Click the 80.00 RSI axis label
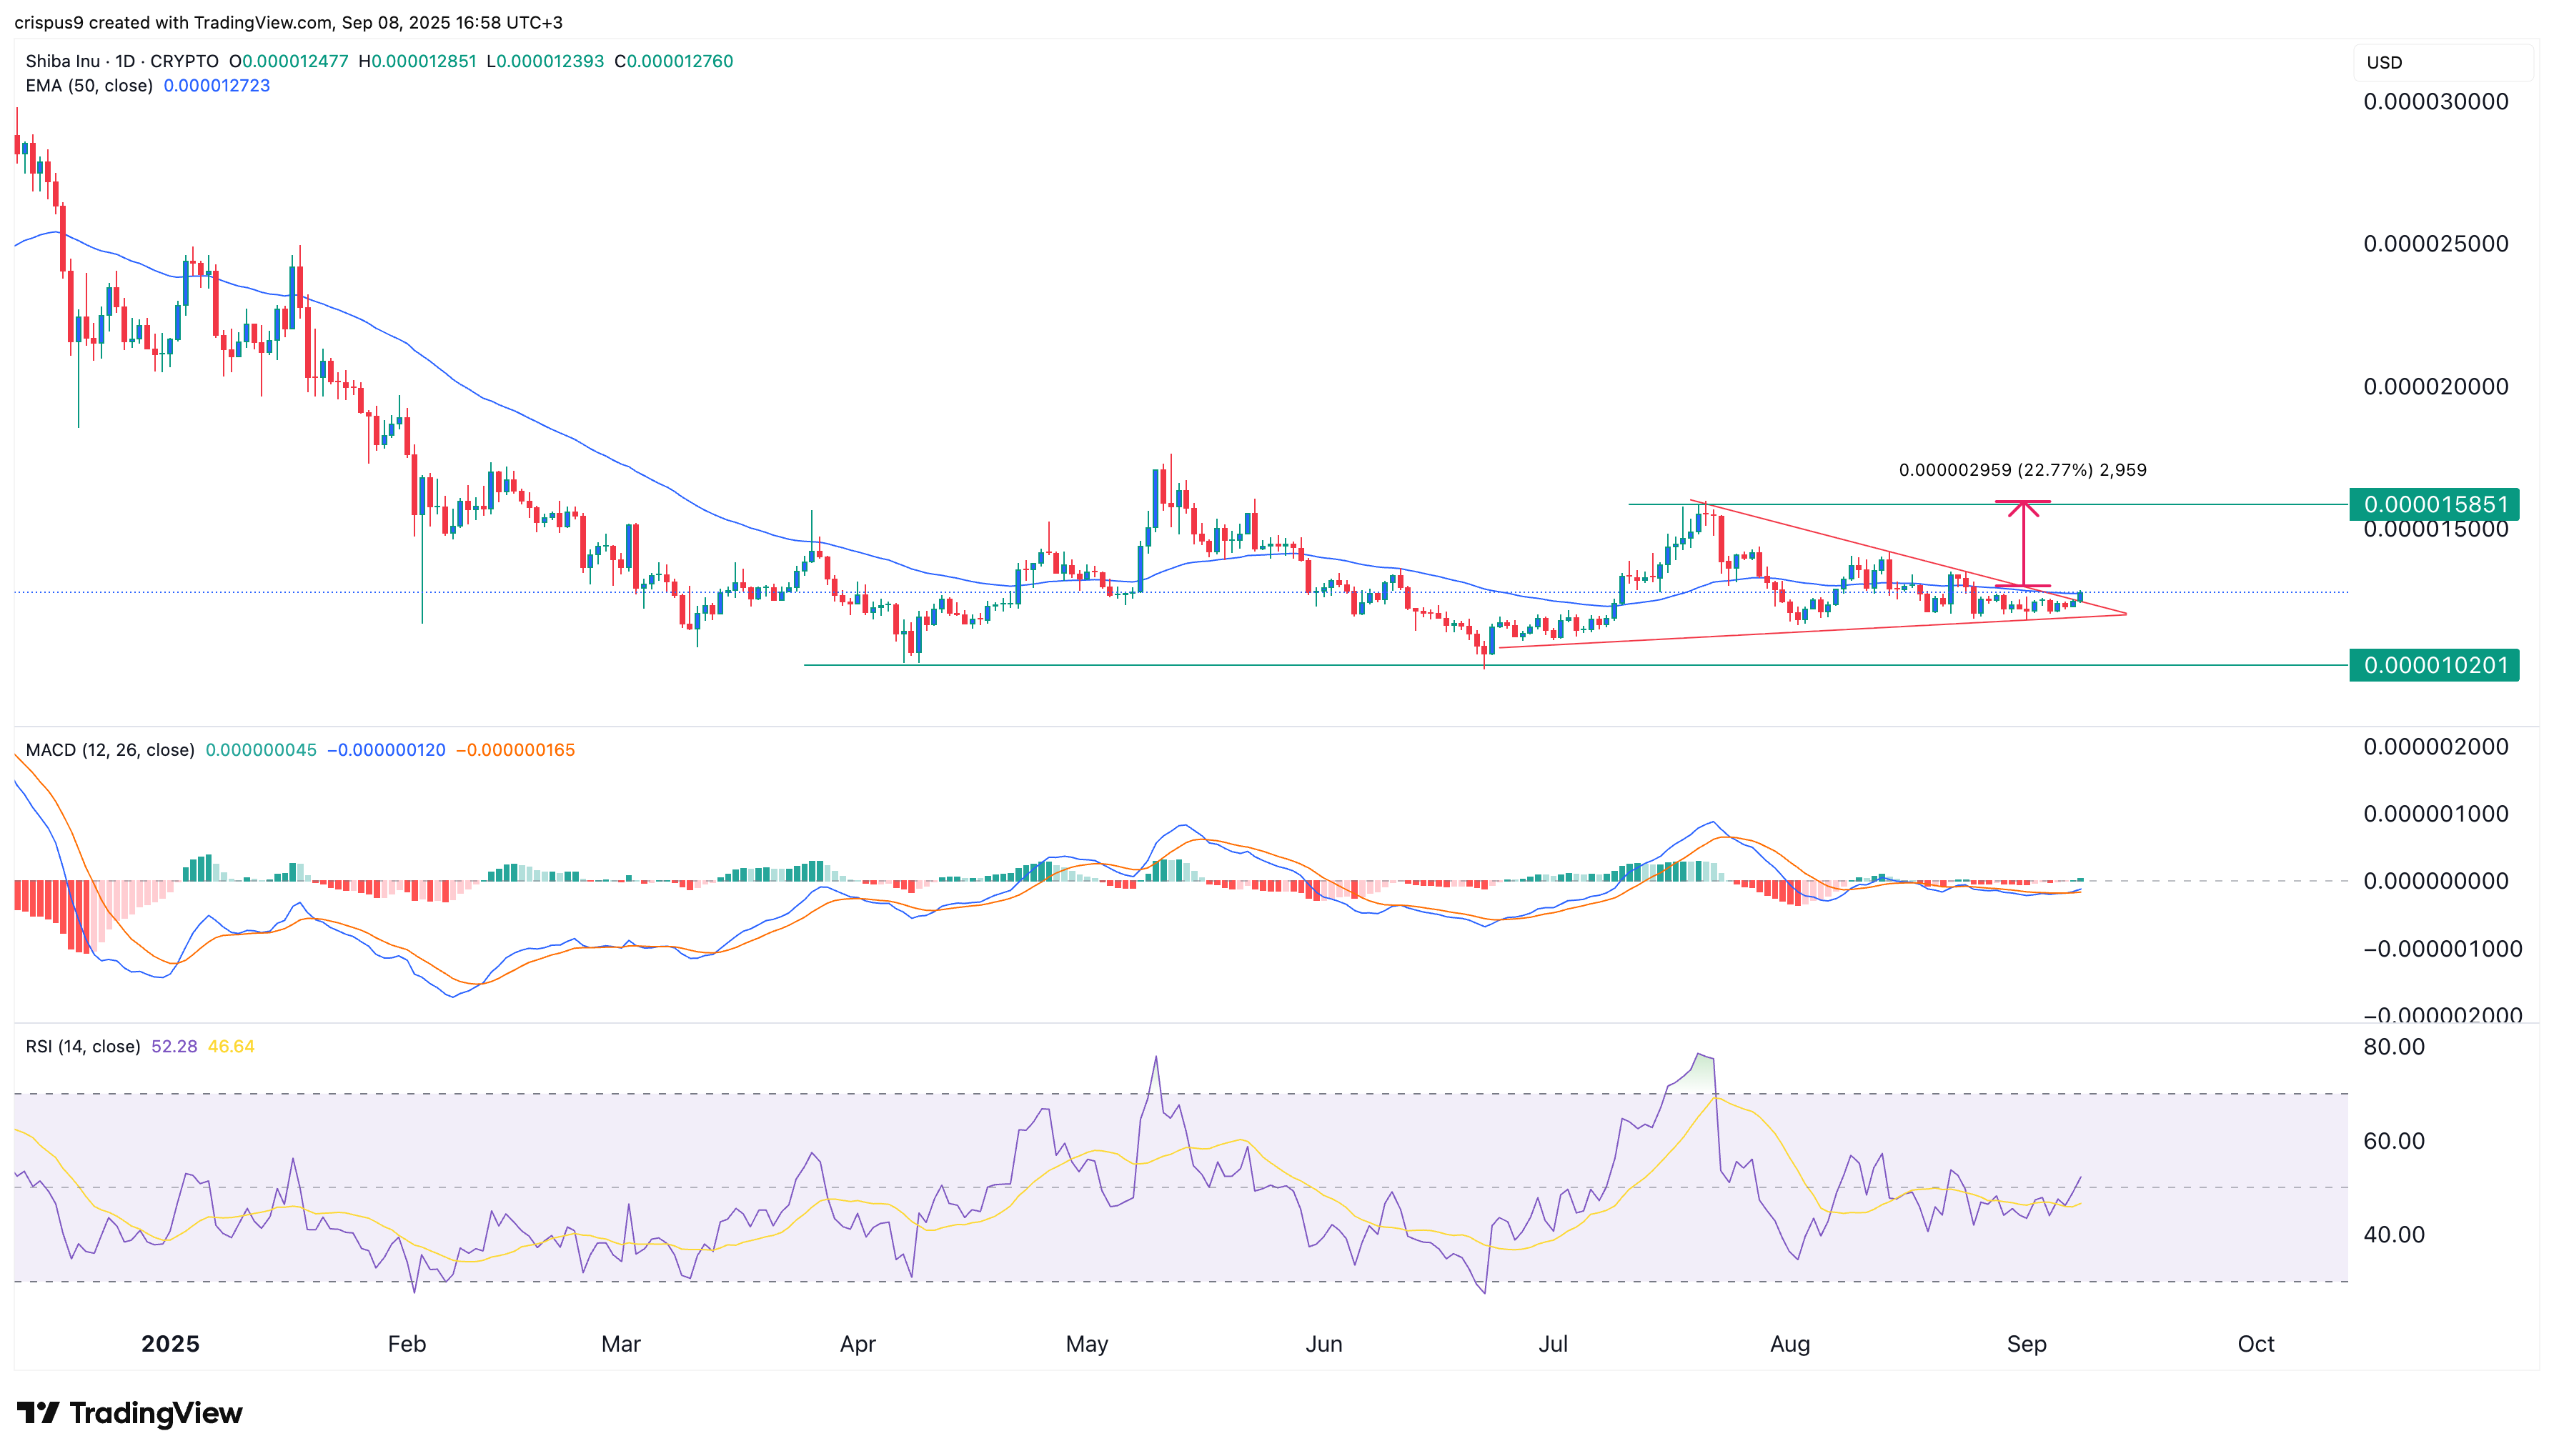 2393,1047
